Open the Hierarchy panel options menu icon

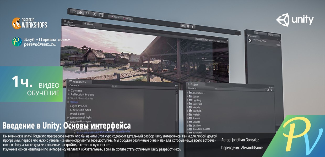coord(176,86)
